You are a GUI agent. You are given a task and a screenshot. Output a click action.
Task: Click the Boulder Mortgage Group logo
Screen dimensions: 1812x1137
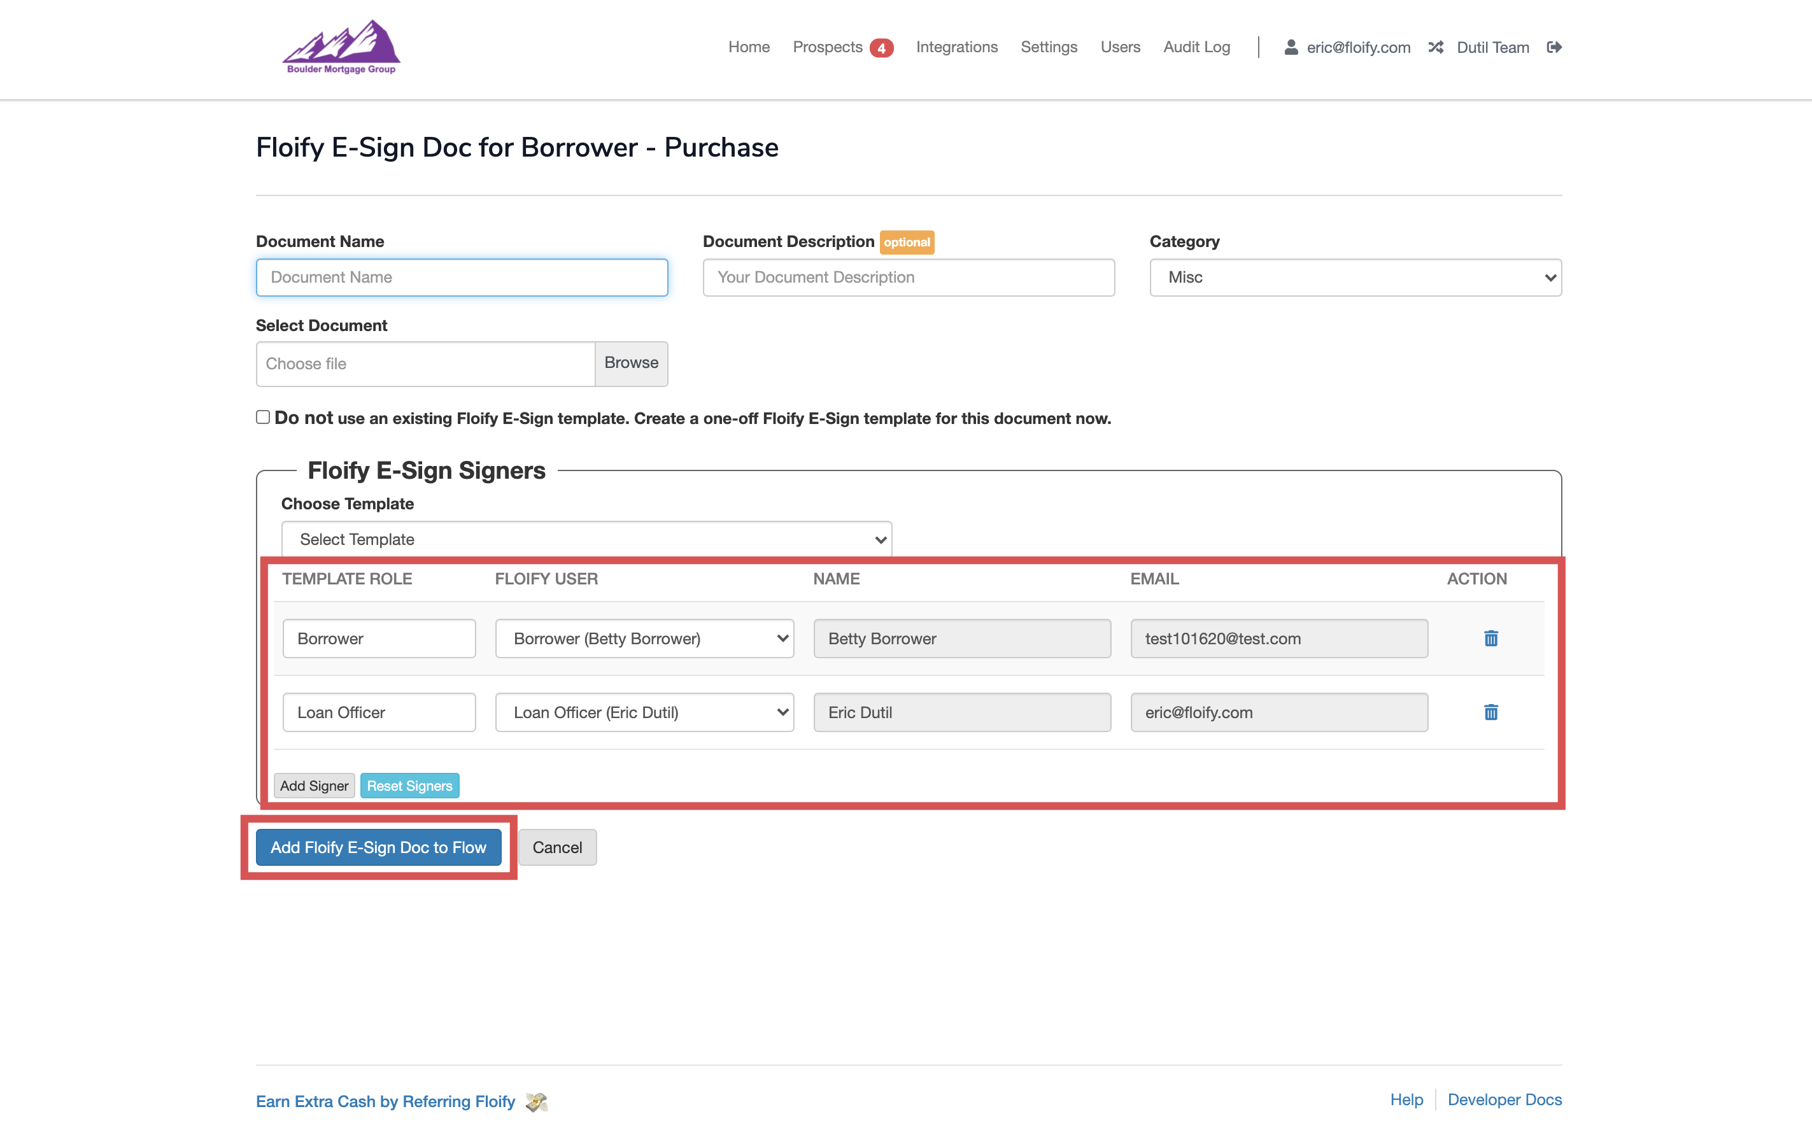341,46
